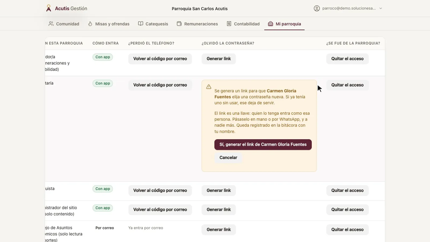Screen dimensions: 430x242
Task: Click Volver al código por correo, first row
Action: 160,59
